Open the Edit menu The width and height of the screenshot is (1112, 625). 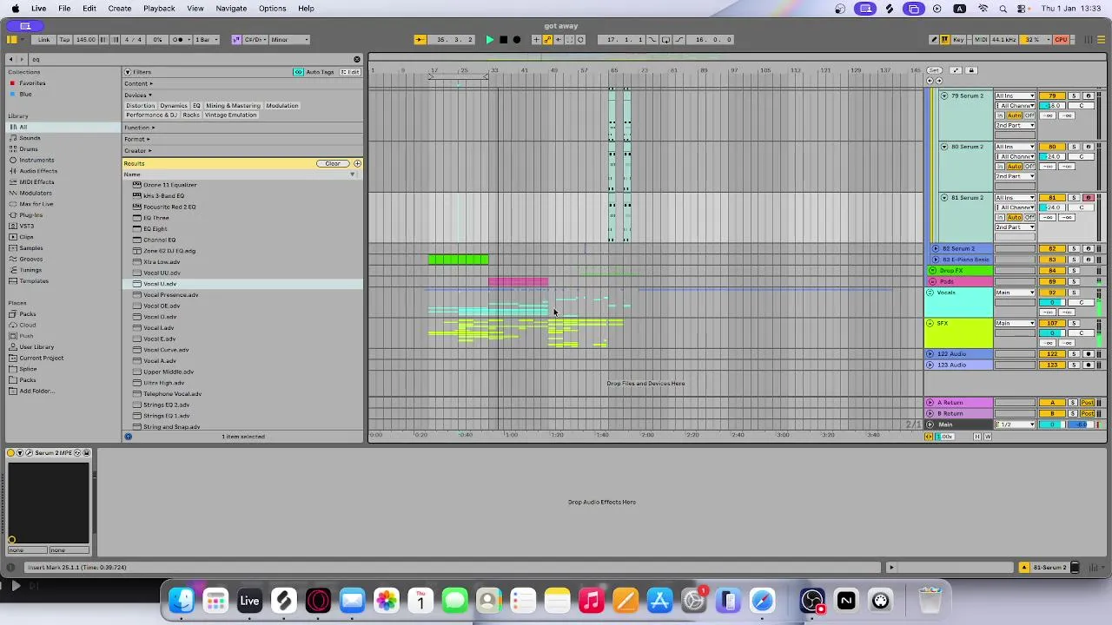coord(89,8)
